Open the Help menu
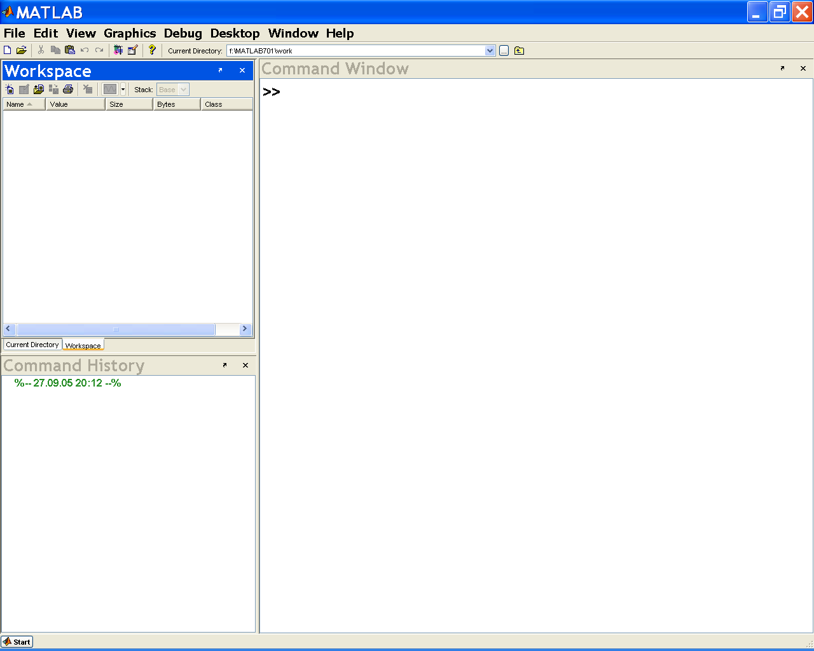The width and height of the screenshot is (814, 651). pos(340,34)
